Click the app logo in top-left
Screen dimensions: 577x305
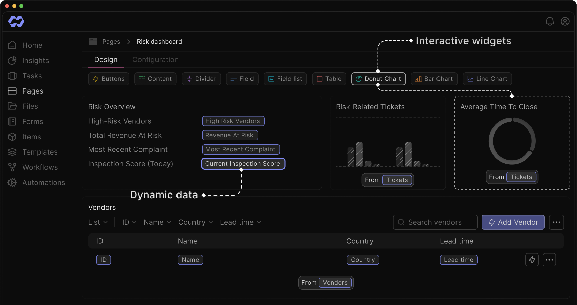click(x=16, y=21)
